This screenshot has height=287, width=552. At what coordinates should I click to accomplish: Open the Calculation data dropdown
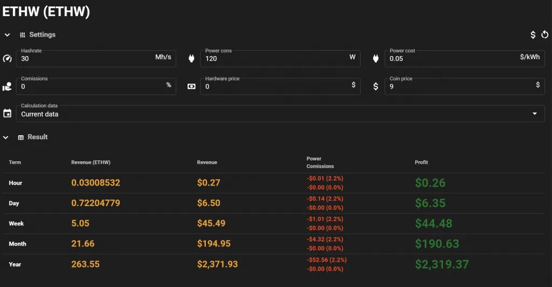click(280, 114)
